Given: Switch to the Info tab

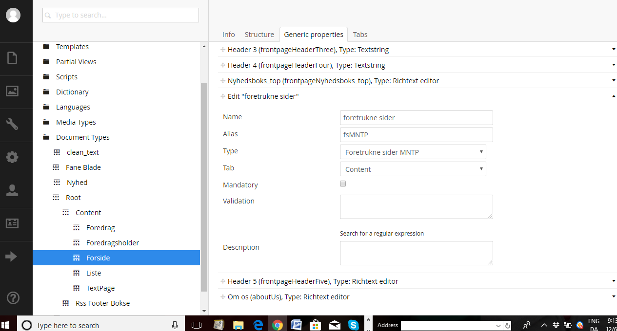Looking at the screenshot, I should point(228,35).
